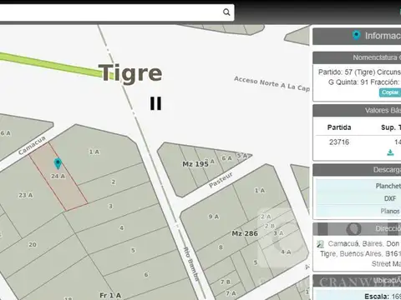Click the Street Map link
The width and height of the screenshot is (401, 300).
point(386,263)
